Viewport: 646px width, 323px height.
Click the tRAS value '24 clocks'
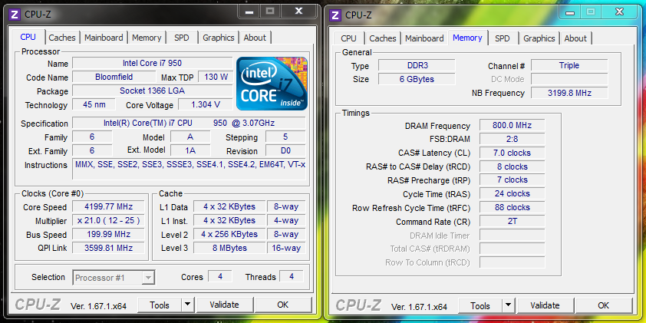tap(512, 193)
